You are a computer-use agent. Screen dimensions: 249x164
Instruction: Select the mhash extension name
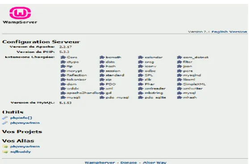pyautogui.click(x=190, y=98)
